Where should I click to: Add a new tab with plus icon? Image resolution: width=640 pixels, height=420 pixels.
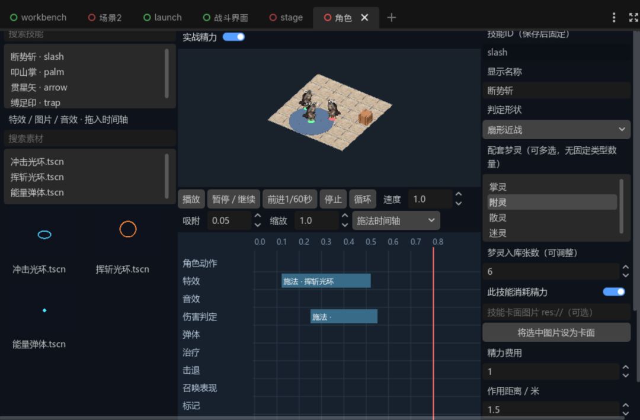pos(391,18)
